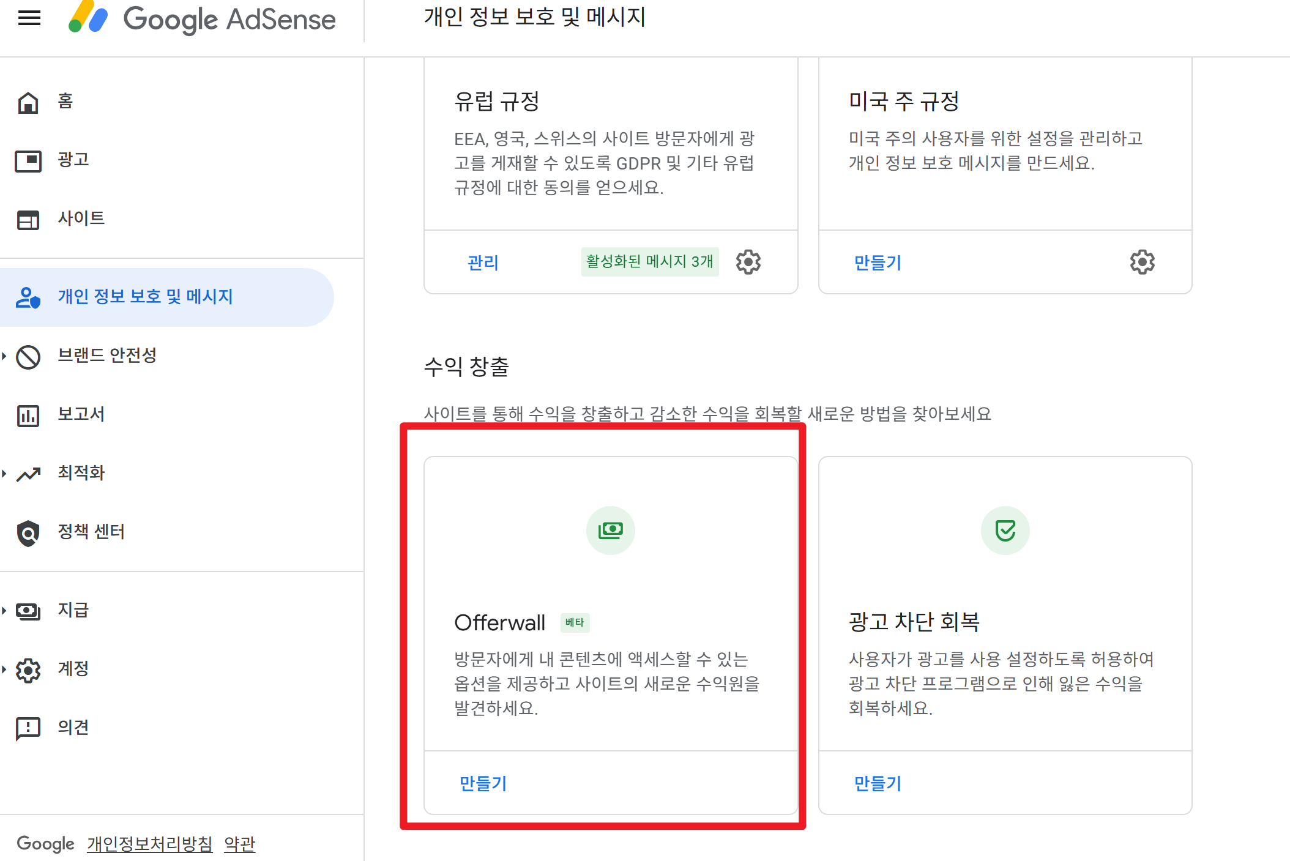Click the 보고서 chart icon in sidebar
This screenshot has height=861, width=1290.
click(x=28, y=416)
